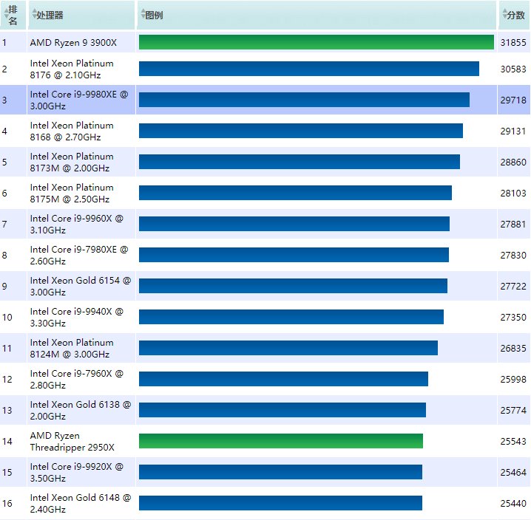Click the sort arrows beside 分数 header
The width and height of the screenshot is (531, 520).
(503, 15)
